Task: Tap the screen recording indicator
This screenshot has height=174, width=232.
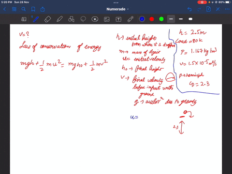Action: click(202, 2)
